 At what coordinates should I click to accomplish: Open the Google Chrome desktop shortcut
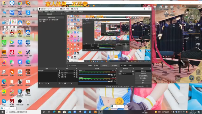[x=20, y=4]
